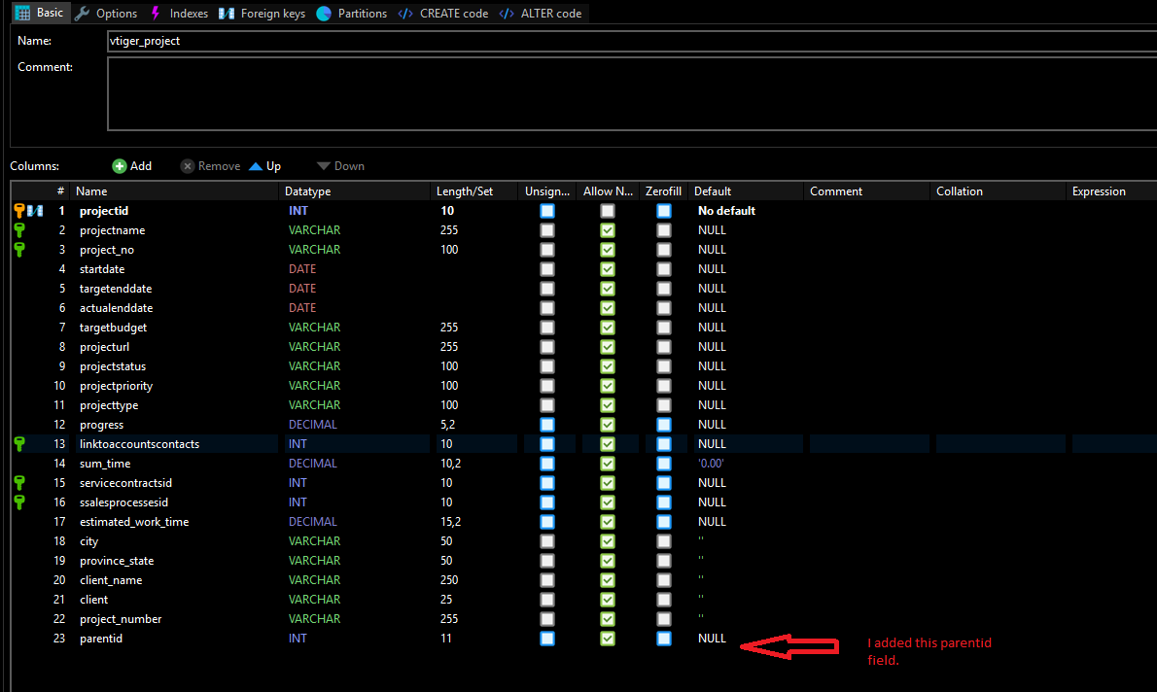Open datatype VARCHAR for projectname

click(314, 230)
